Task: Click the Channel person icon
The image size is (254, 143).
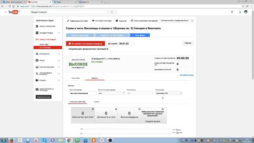Action: coord(37,60)
